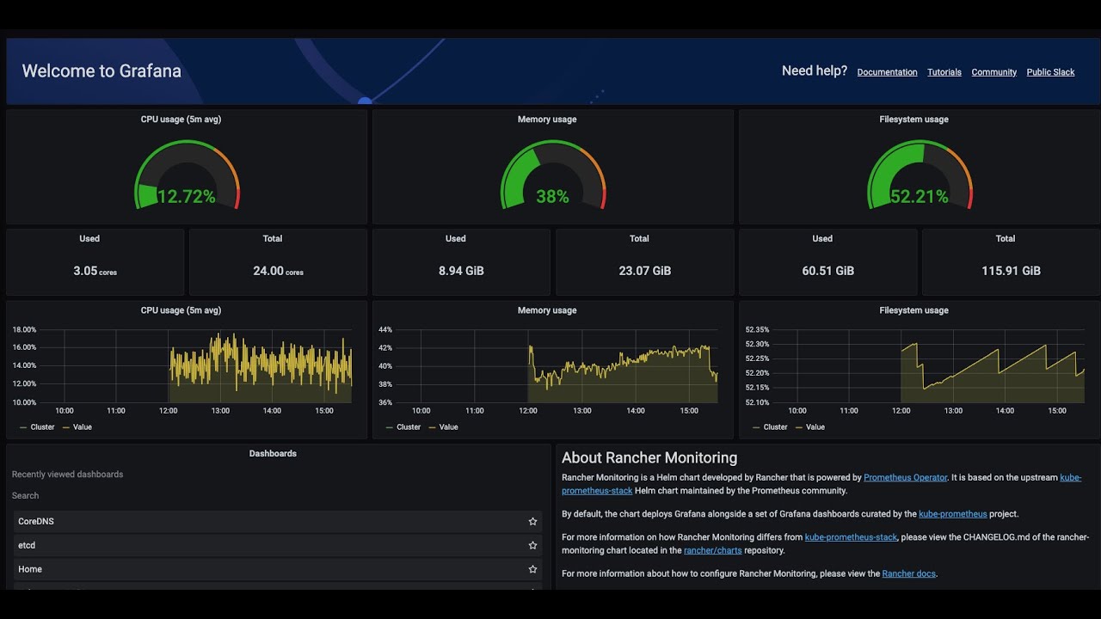Star the Home dashboard
Viewport: 1101px width, 619px height.
point(532,569)
